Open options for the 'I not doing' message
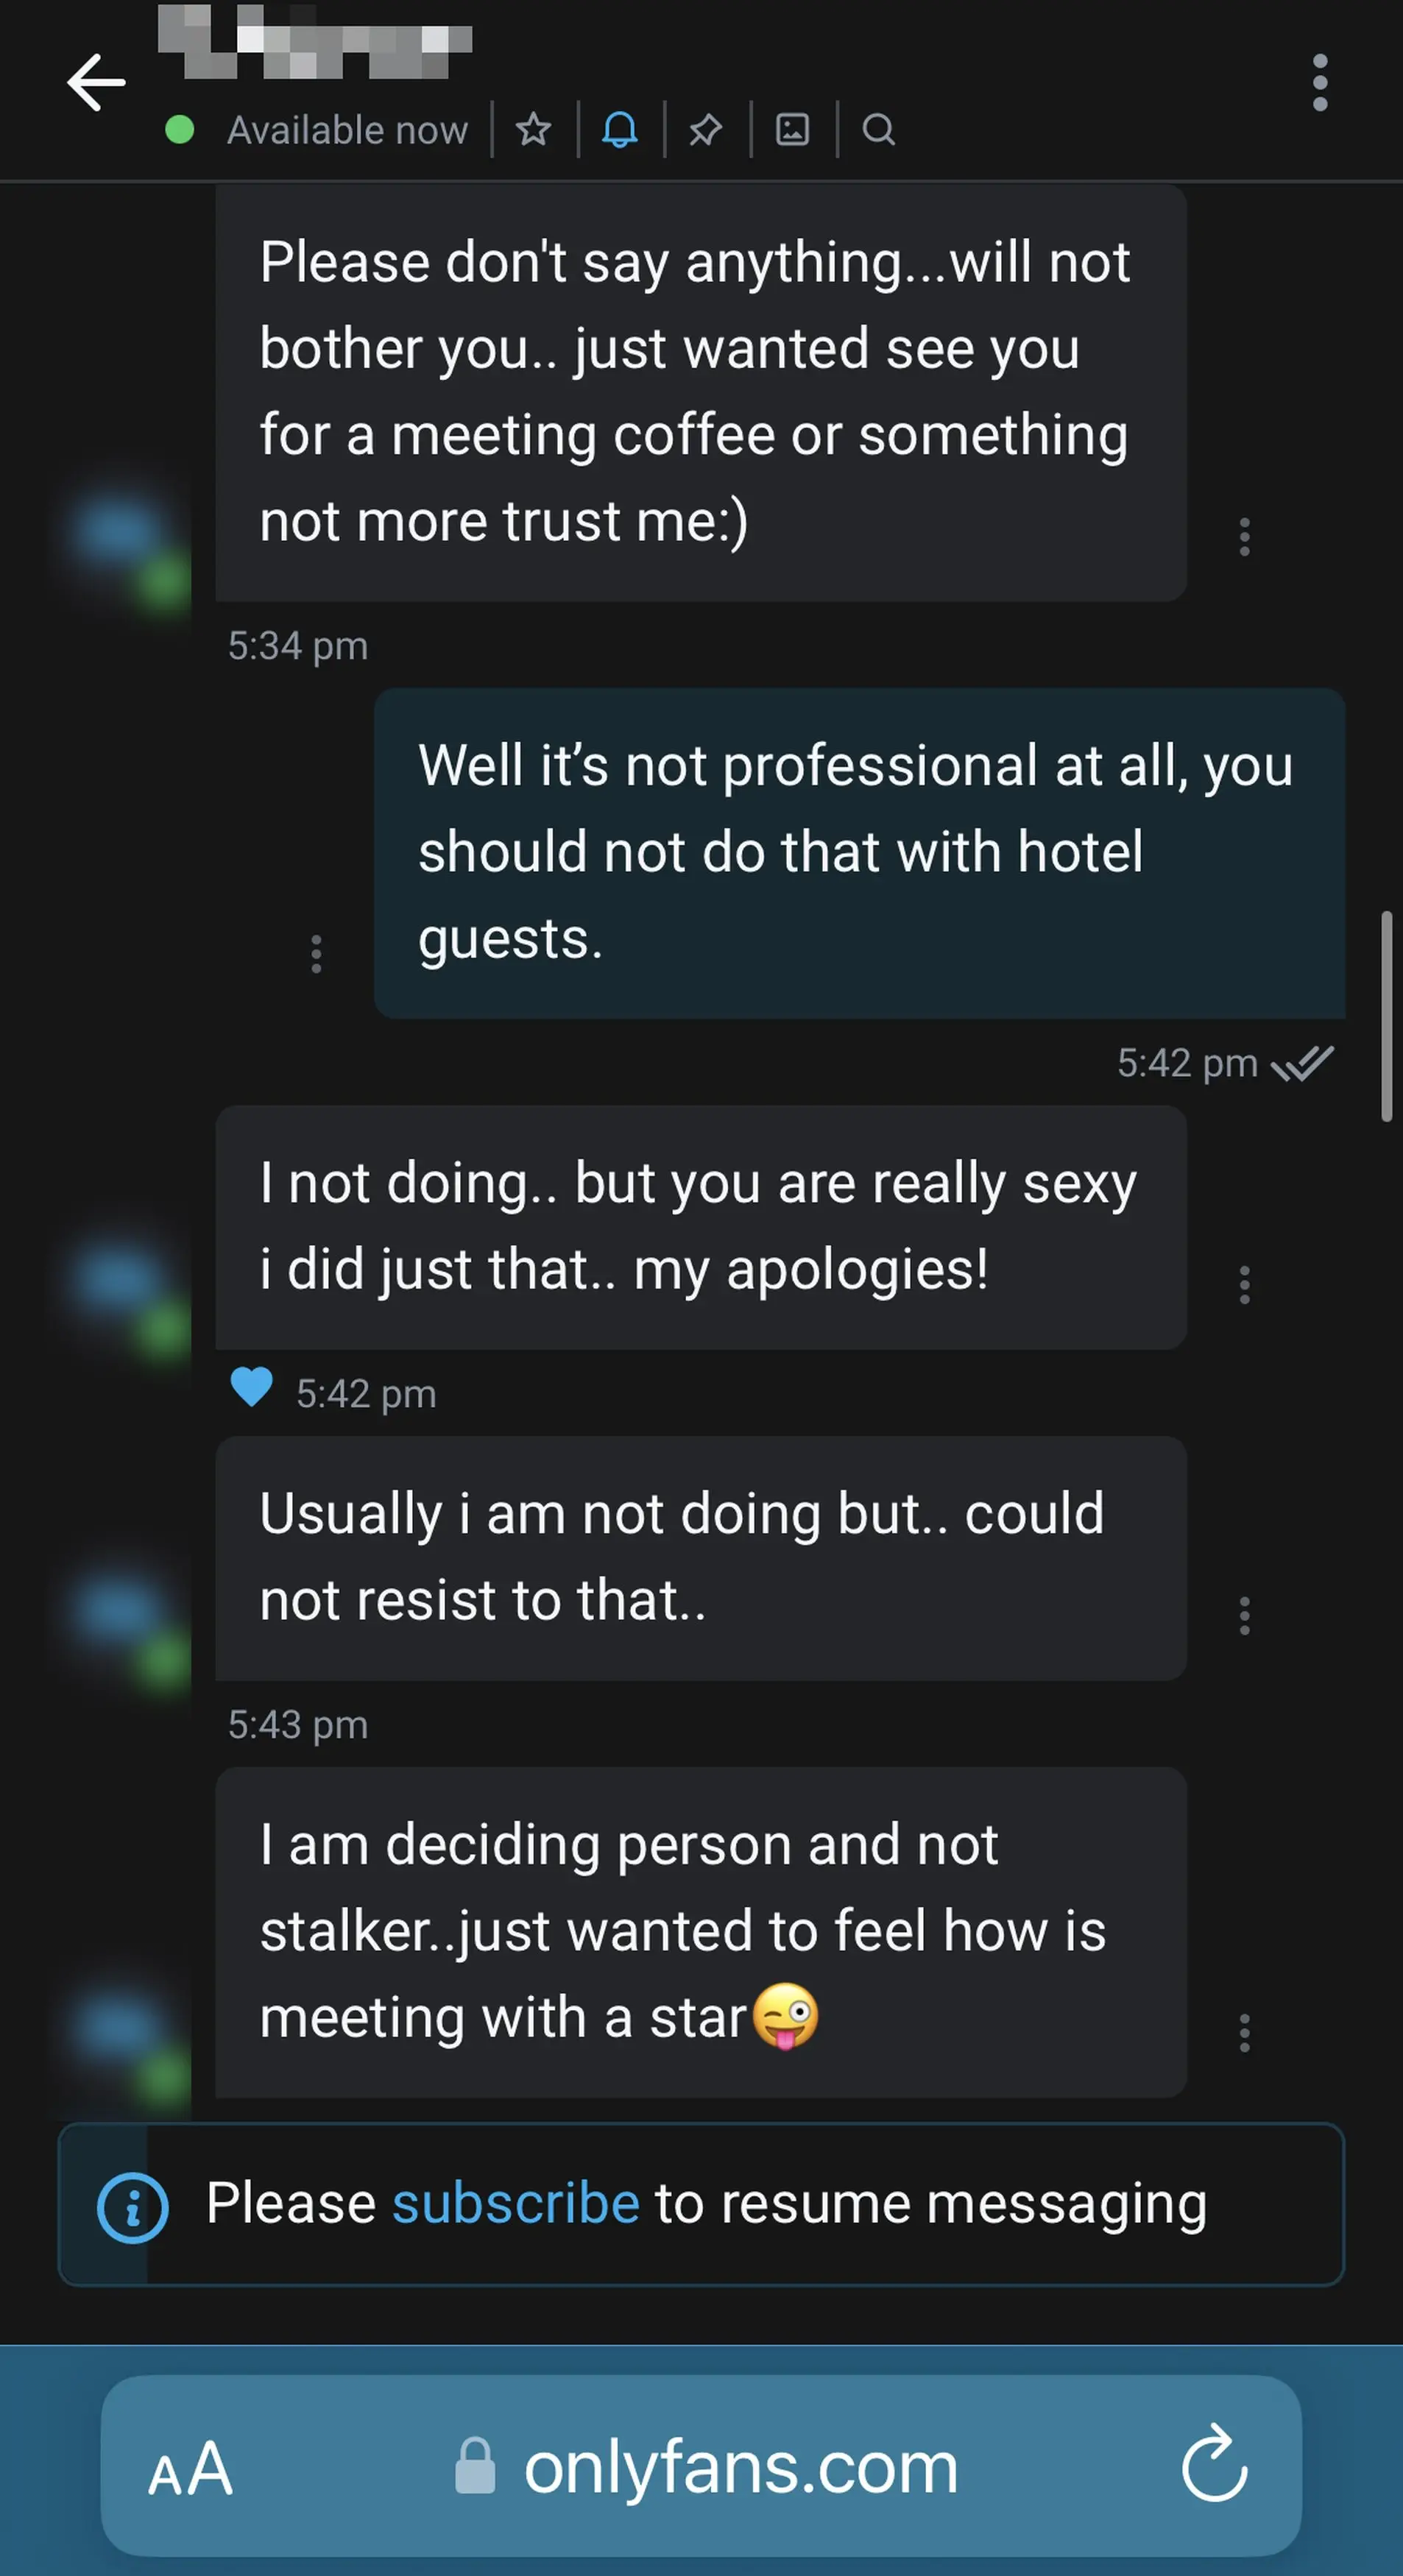The width and height of the screenshot is (1403, 2576). (1244, 1284)
